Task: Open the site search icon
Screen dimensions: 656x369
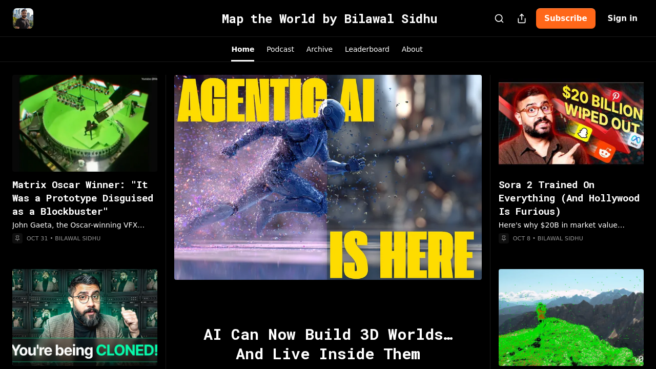Action: pos(499,18)
